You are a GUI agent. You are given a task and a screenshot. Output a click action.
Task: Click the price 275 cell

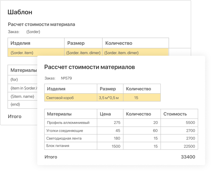click(110, 123)
